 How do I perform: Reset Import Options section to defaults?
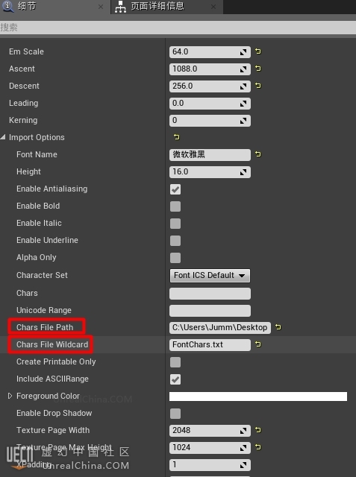pyautogui.click(x=177, y=137)
